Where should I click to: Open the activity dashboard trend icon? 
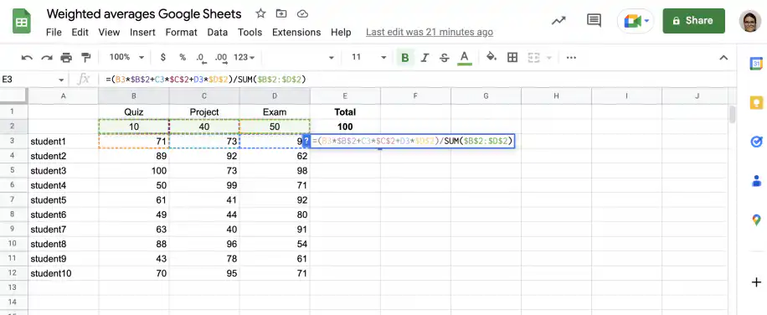(559, 21)
